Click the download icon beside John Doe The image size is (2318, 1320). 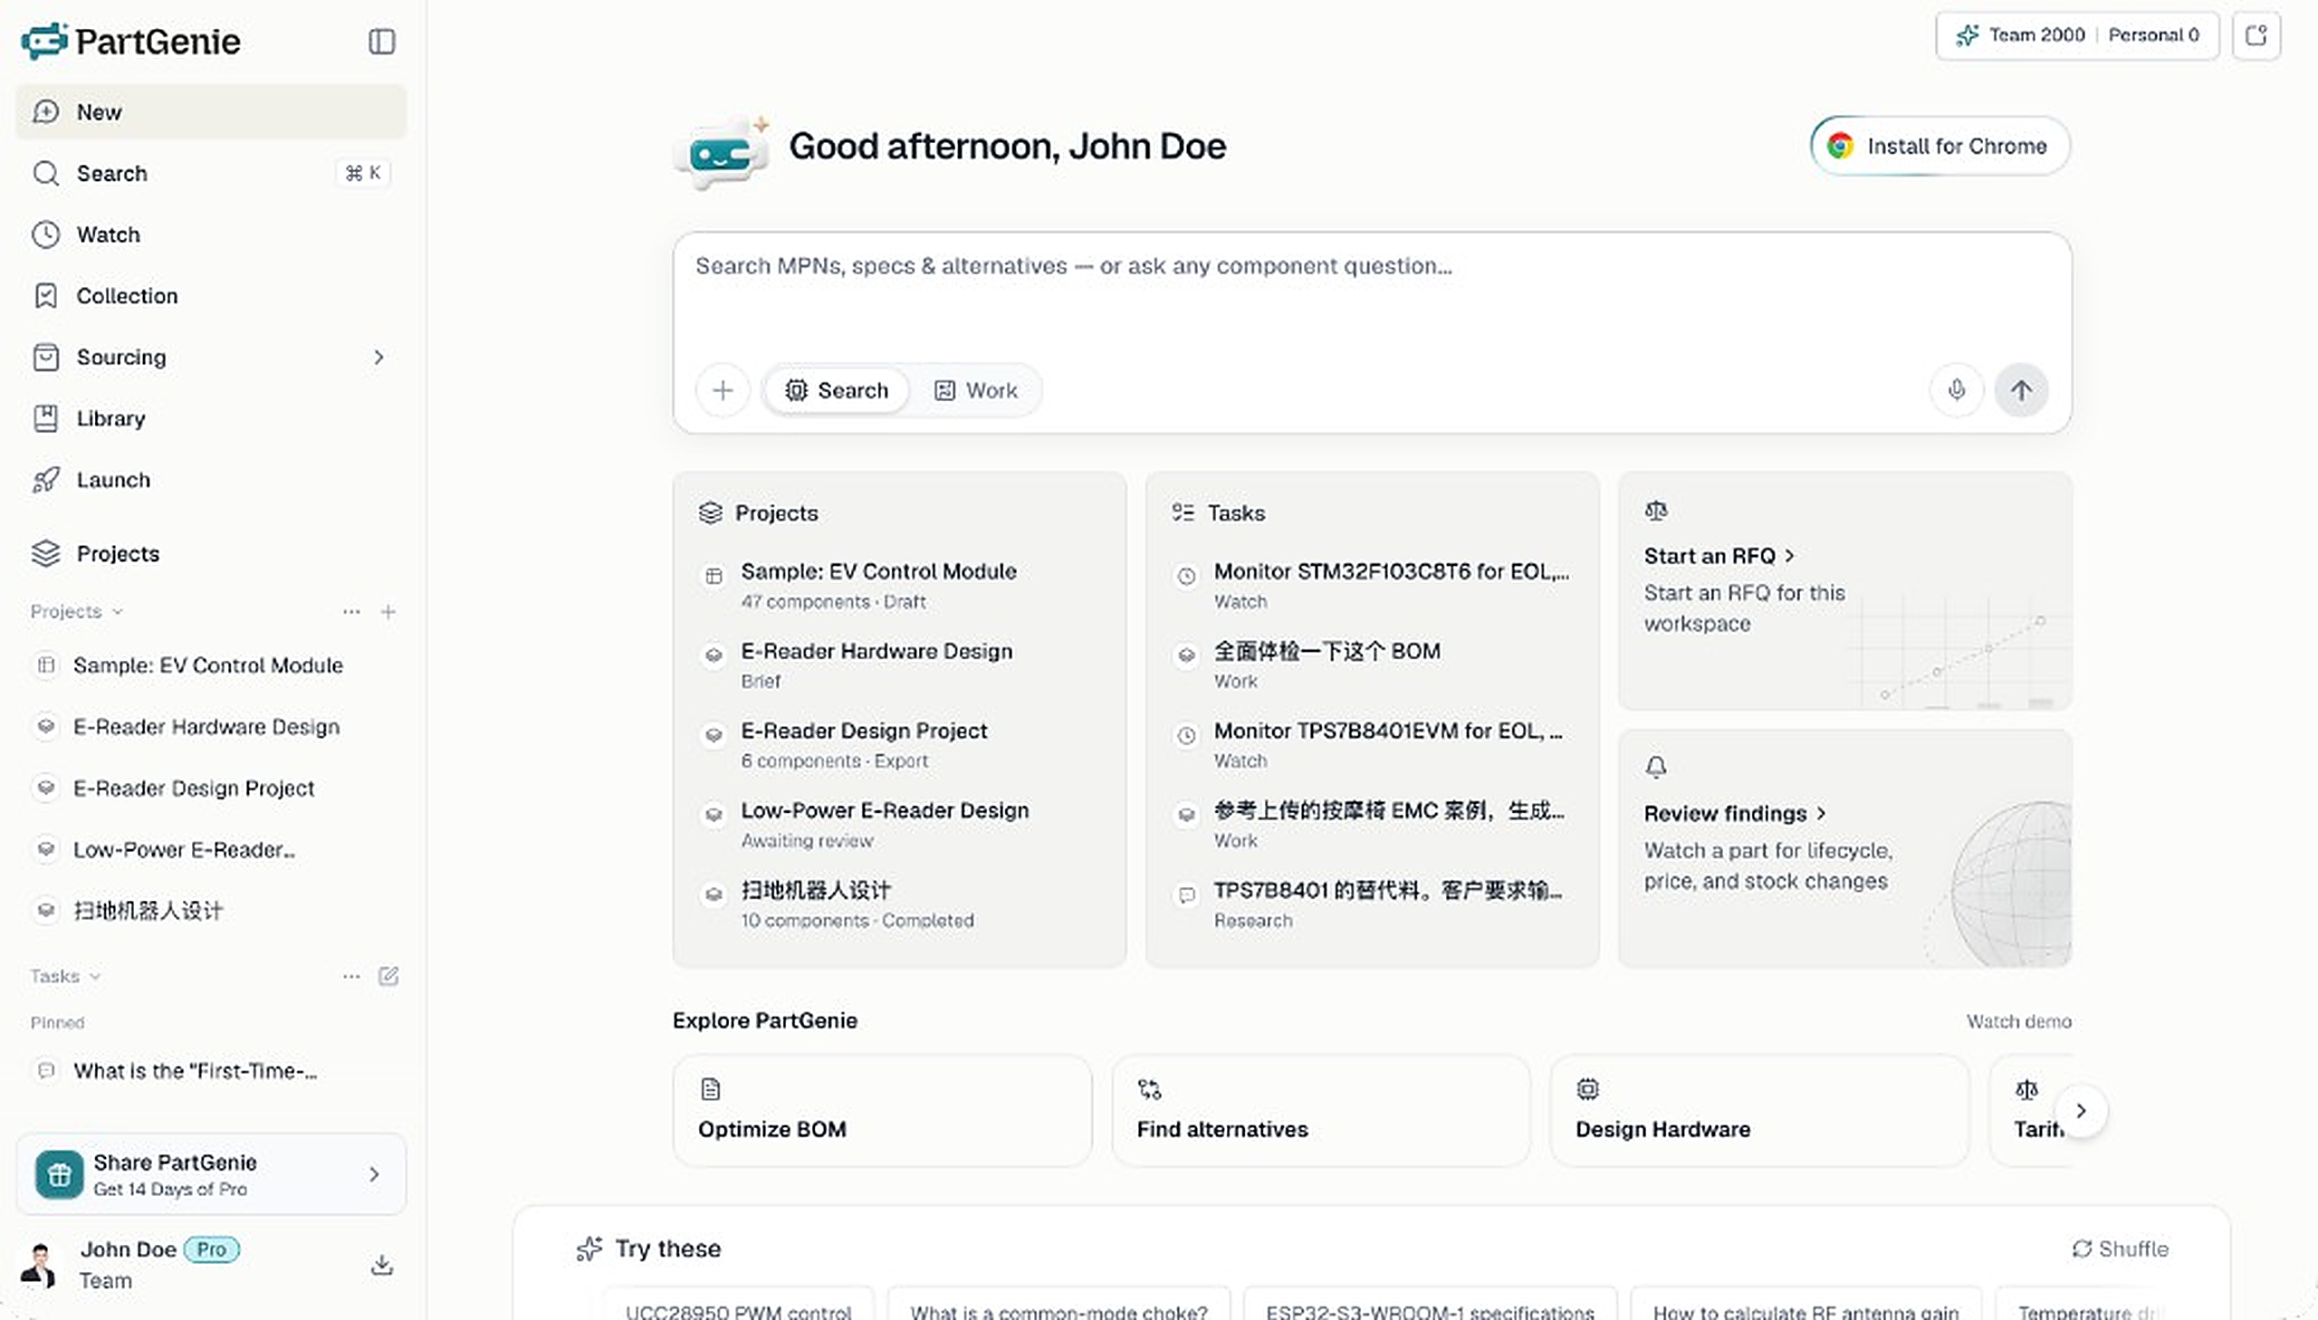(381, 1264)
